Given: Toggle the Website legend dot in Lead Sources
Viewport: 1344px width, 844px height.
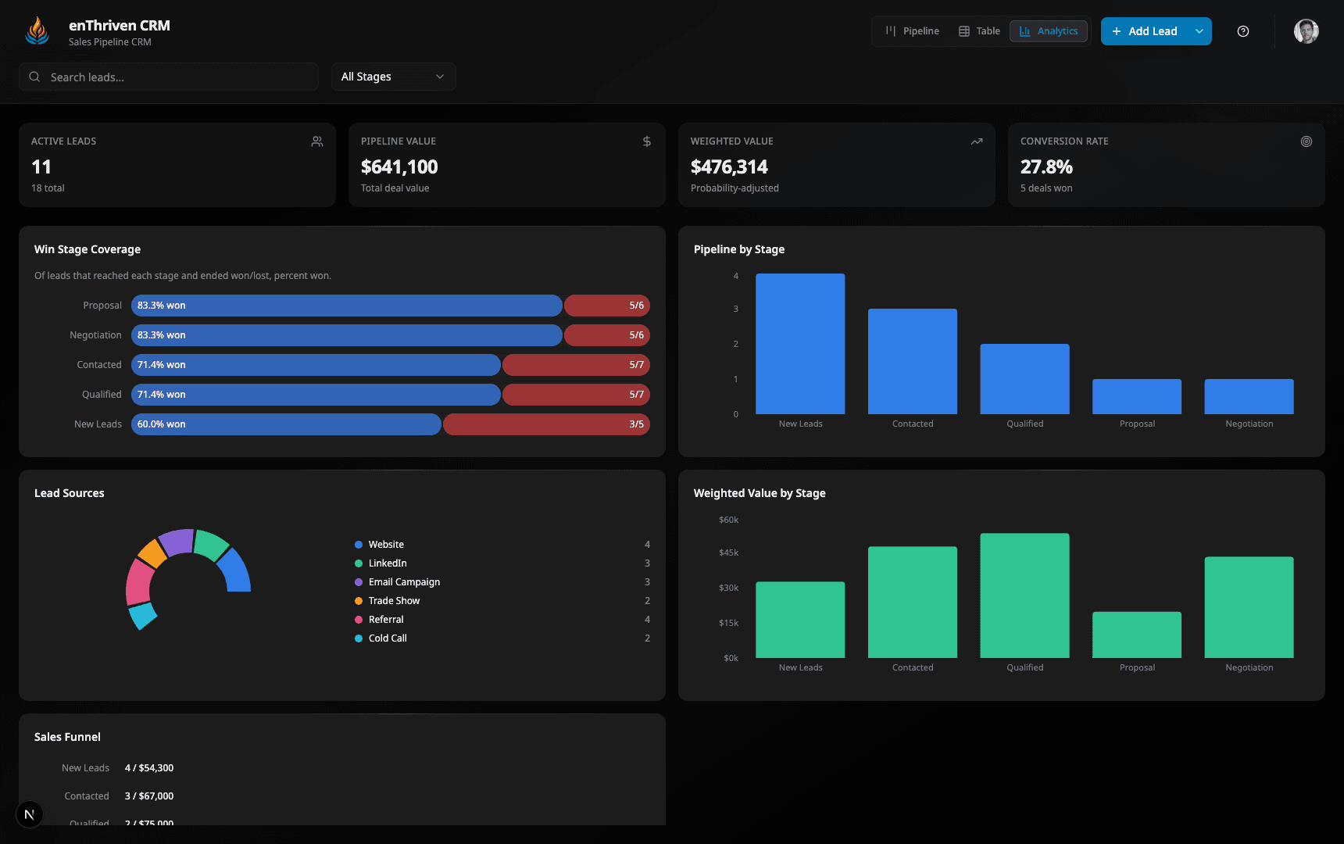Looking at the screenshot, I should point(358,544).
